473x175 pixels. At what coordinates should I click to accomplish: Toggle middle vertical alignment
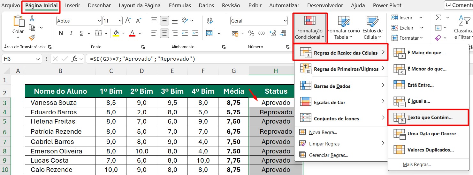click(x=164, y=21)
